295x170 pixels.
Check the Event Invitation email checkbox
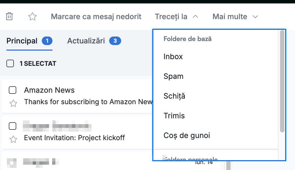pyautogui.click(x=13, y=126)
